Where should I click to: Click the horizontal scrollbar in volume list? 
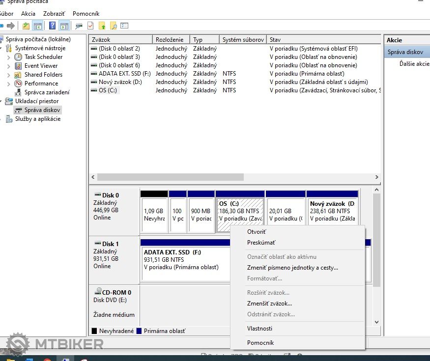(x=170, y=177)
